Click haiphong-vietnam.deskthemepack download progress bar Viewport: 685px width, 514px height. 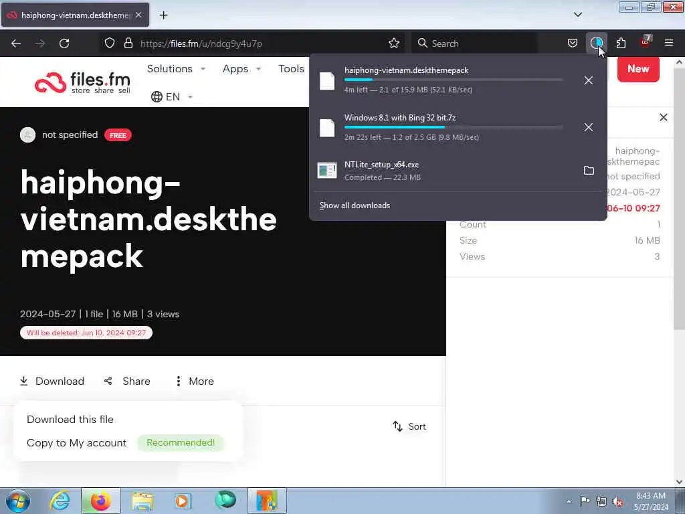pyautogui.click(x=454, y=80)
